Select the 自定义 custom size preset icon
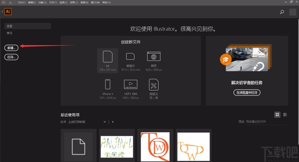This screenshot has width=299, height=162. [x=154, y=85]
